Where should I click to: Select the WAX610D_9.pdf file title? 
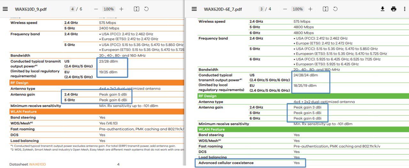[31, 9]
